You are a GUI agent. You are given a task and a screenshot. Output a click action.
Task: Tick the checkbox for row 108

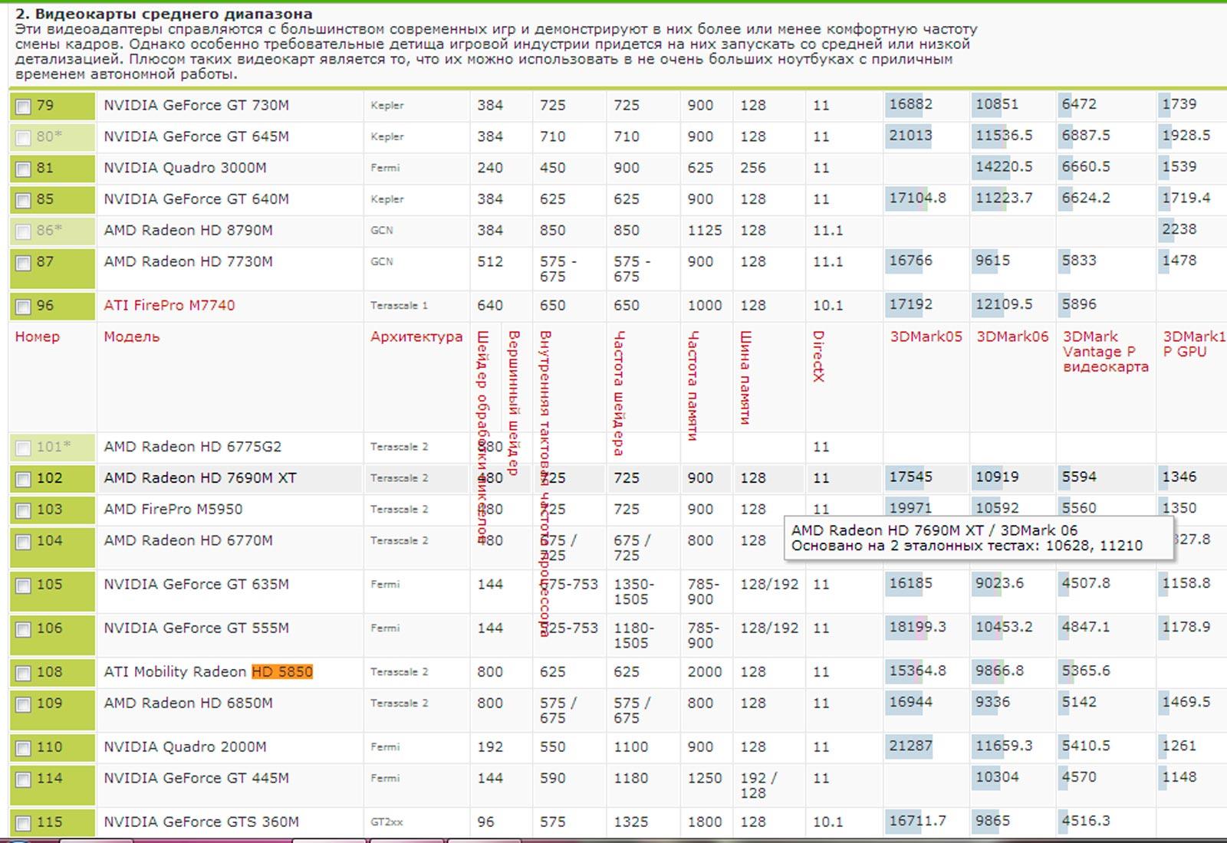point(23,674)
